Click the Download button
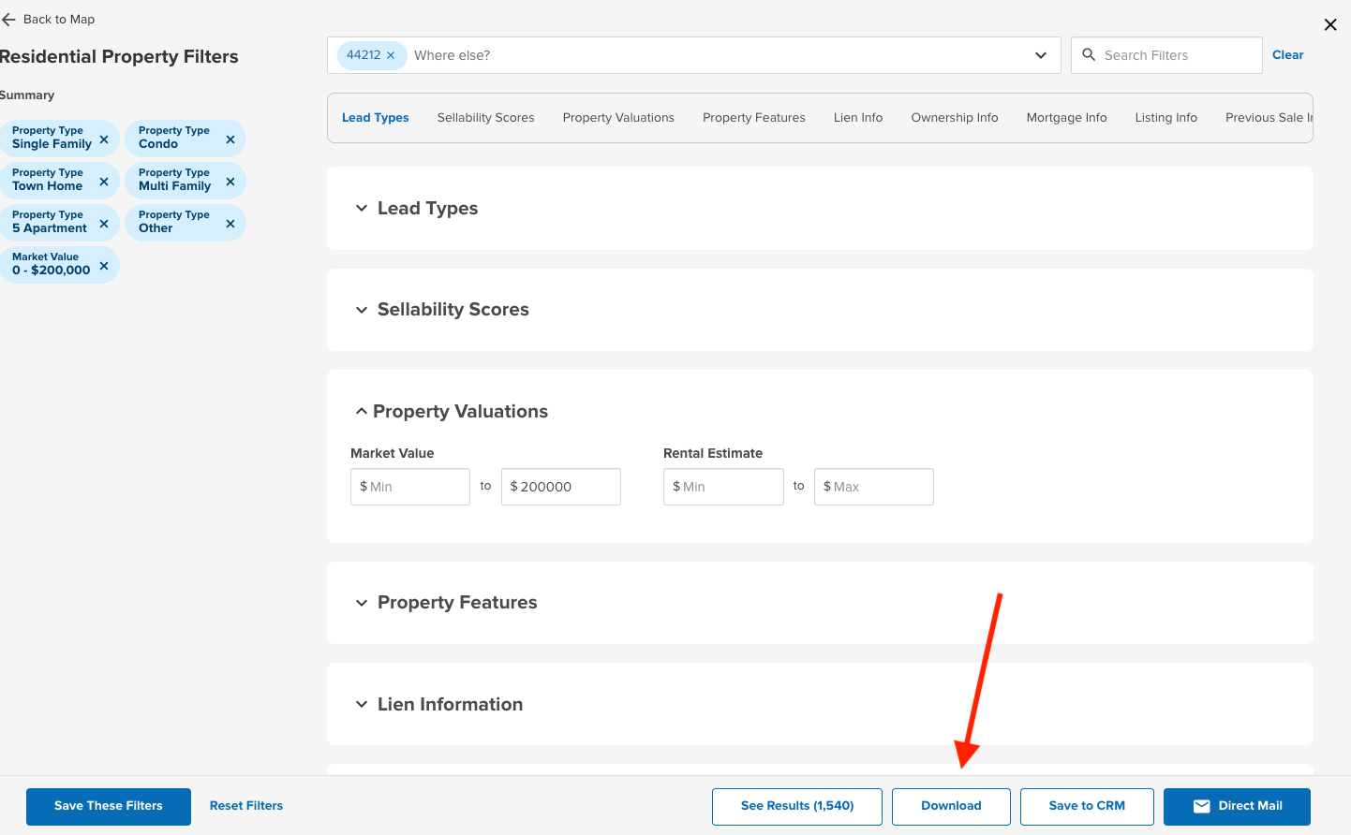 pos(951,806)
